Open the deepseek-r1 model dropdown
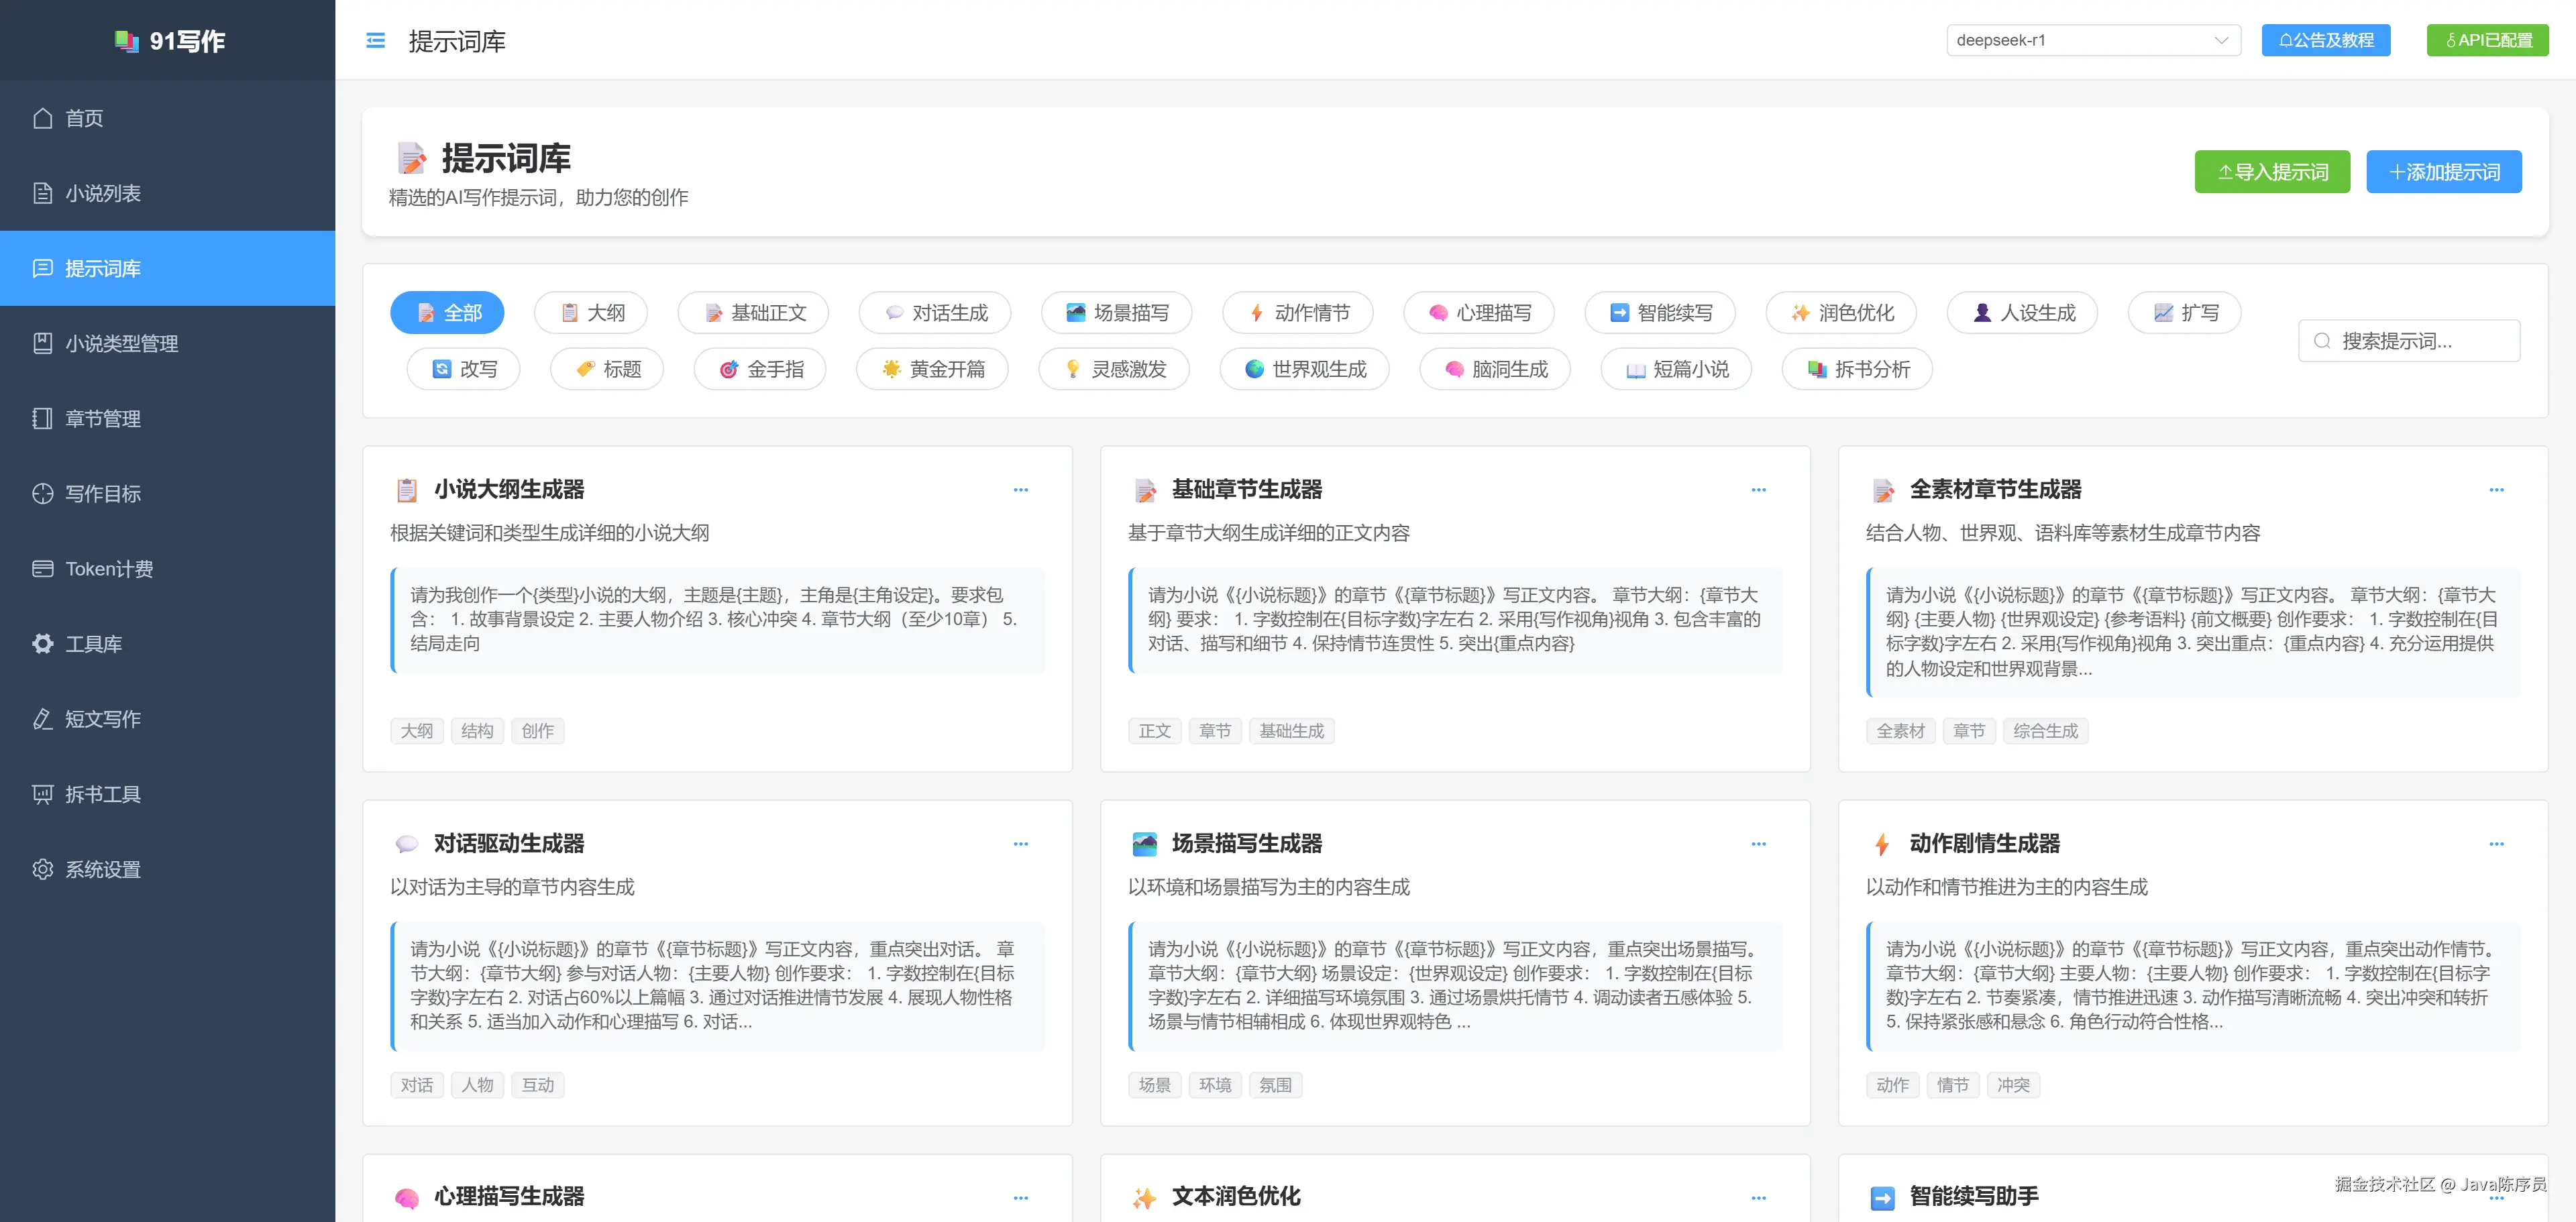This screenshot has height=1222, width=2576. tap(2092, 41)
